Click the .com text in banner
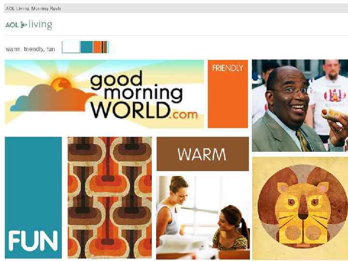Image resolution: width=348 pixels, height=261 pixels. (183, 115)
